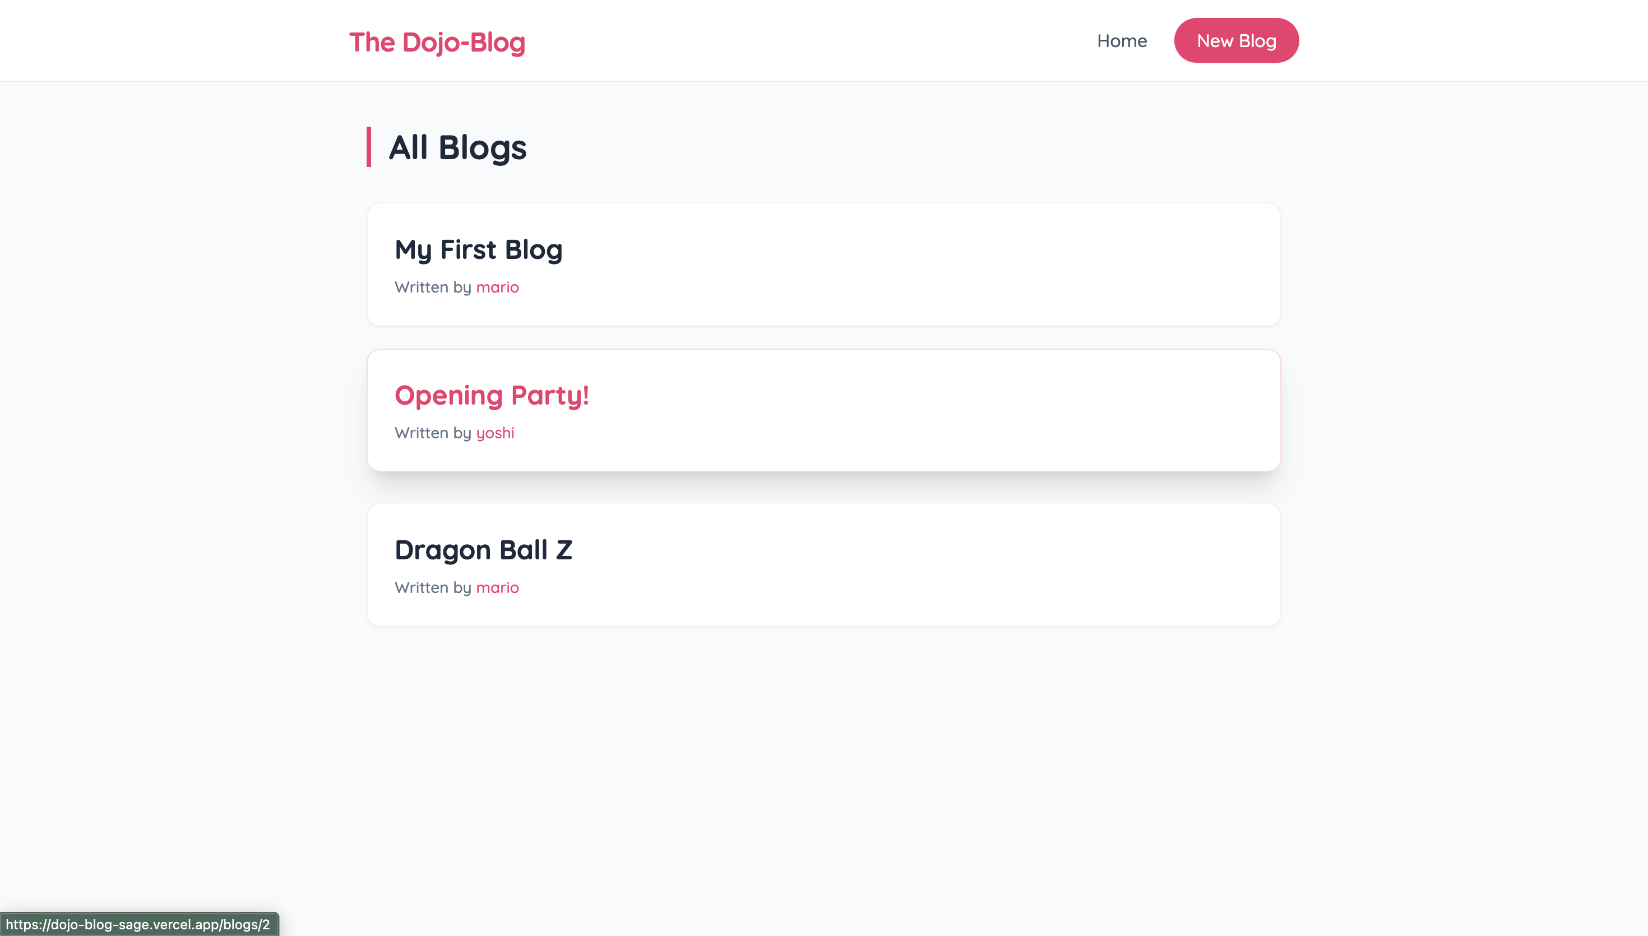The width and height of the screenshot is (1648, 936).
Task: Open the Opening Party! post
Action: [x=492, y=395]
